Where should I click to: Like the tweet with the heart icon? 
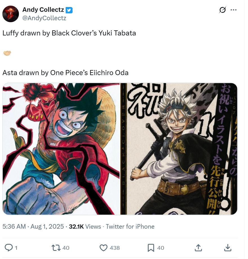pyautogui.click(x=104, y=248)
